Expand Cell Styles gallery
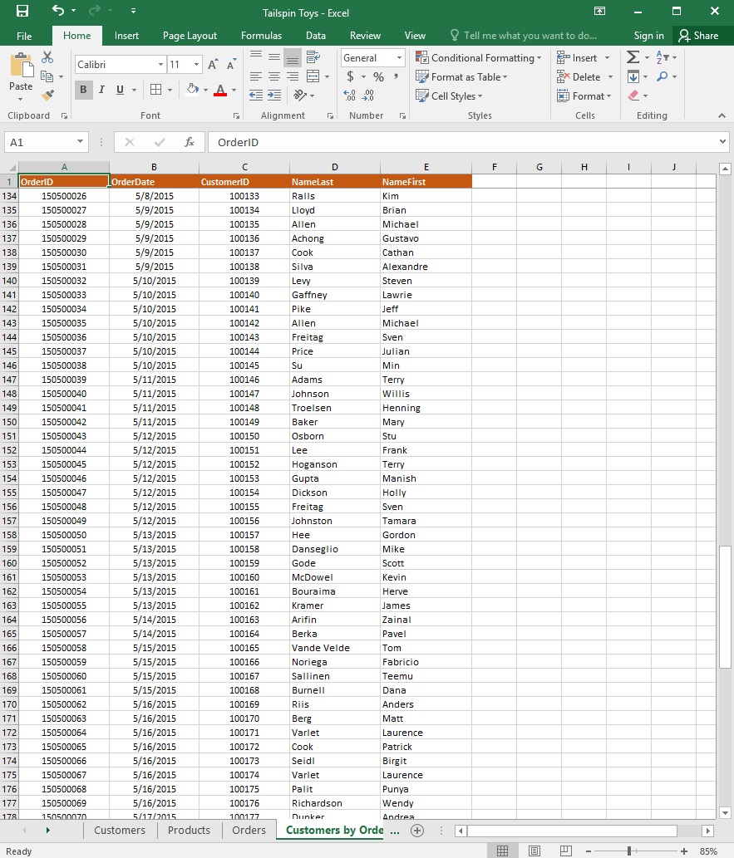Image resolution: width=734 pixels, height=858 pixels. 449,96
